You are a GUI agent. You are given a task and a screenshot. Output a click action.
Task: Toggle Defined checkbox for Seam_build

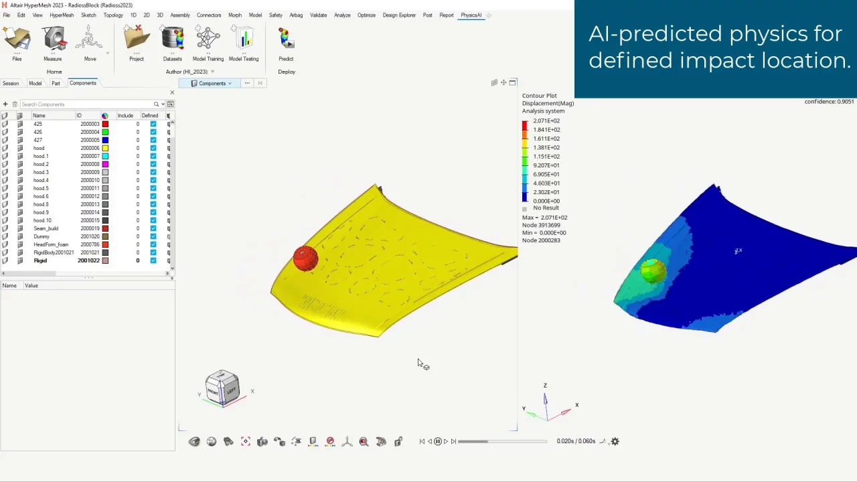153,228
